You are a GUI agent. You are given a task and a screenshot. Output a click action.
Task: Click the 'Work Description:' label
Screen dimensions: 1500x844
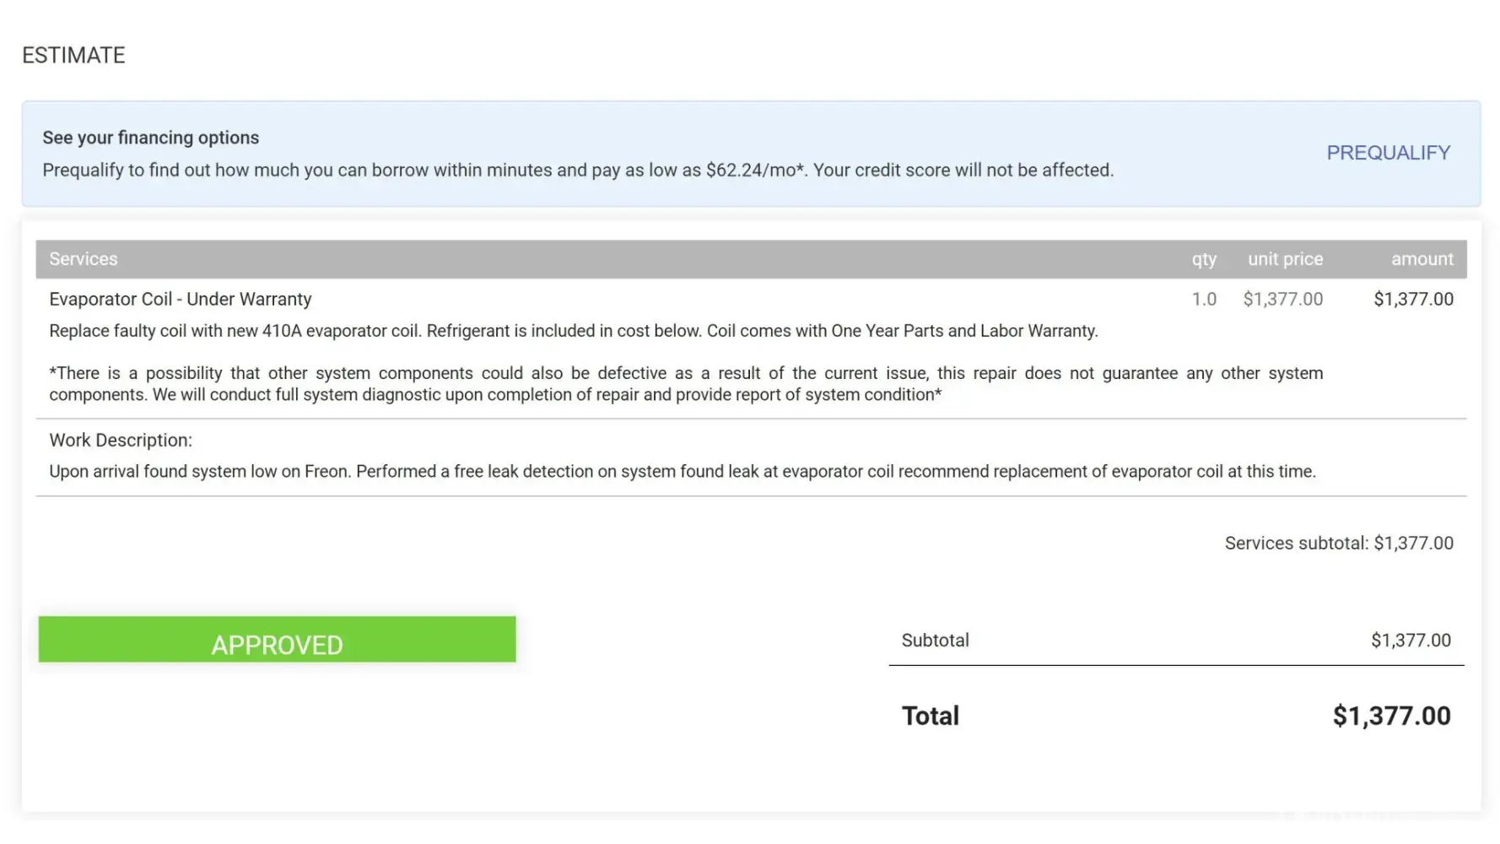point(121,440)
